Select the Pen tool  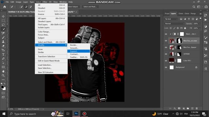(x=3, y=59)
